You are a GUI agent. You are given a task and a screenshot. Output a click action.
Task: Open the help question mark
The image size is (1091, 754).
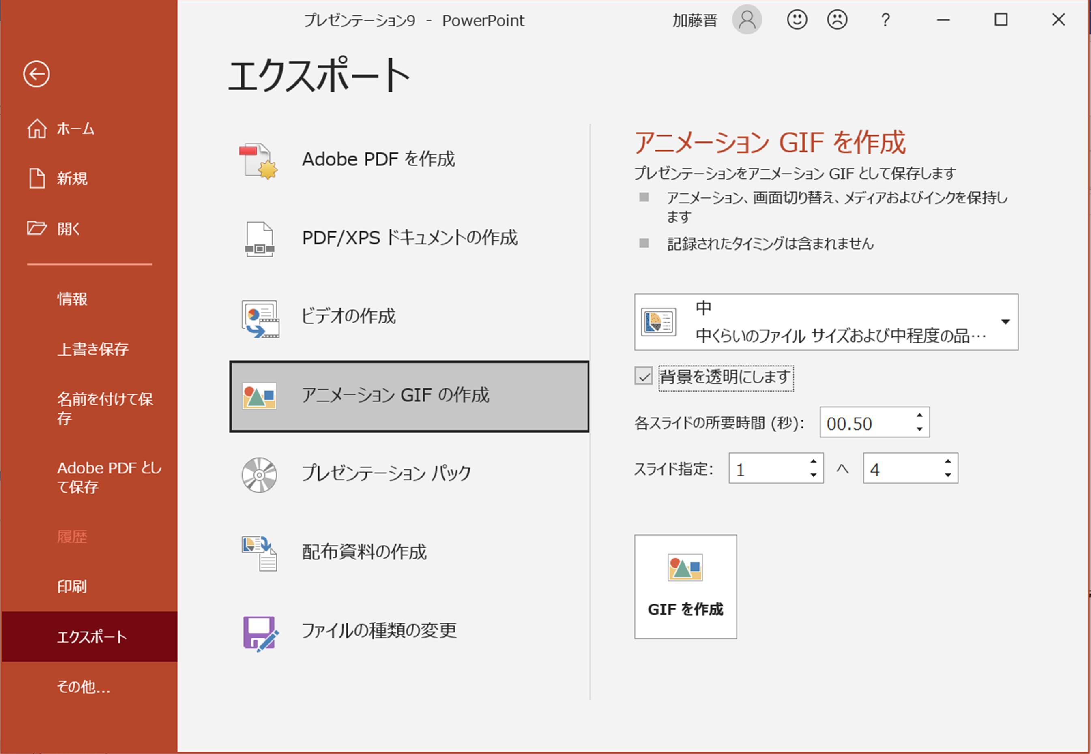tap(885, 20)
